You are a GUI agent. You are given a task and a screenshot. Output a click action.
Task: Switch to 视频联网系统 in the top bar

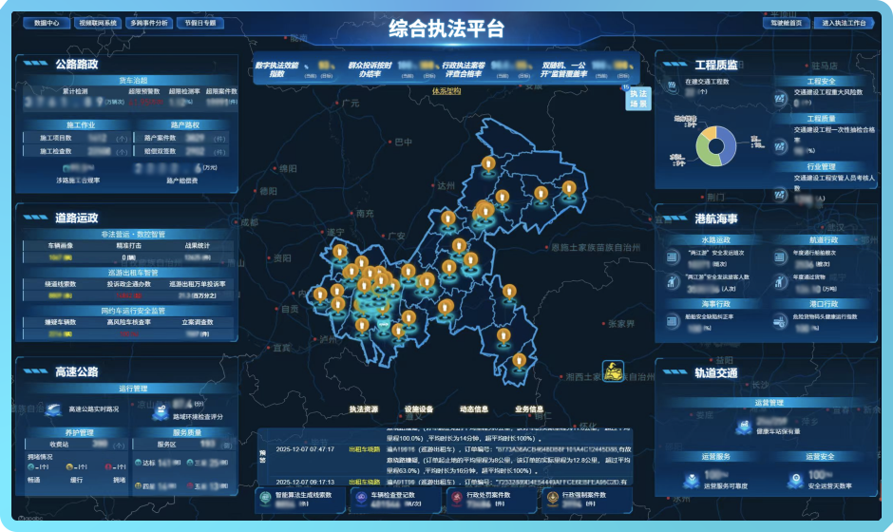(x=99, y=22)
